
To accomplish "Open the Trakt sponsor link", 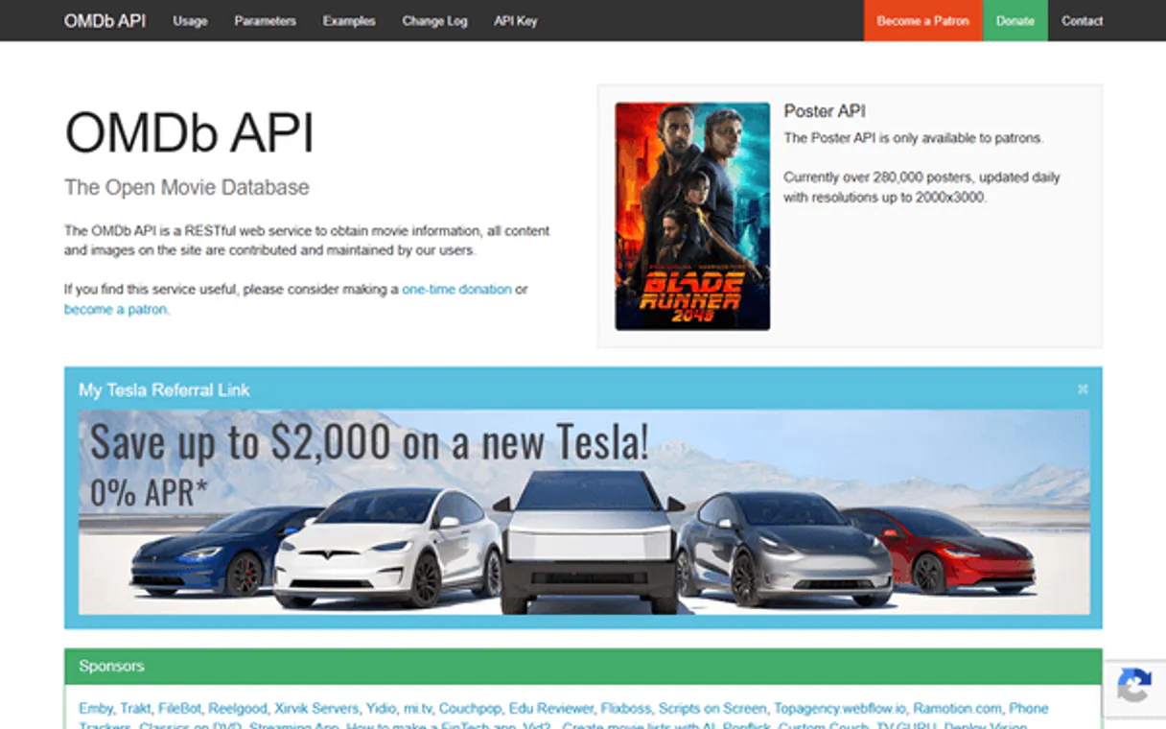I will coord(135,709).
